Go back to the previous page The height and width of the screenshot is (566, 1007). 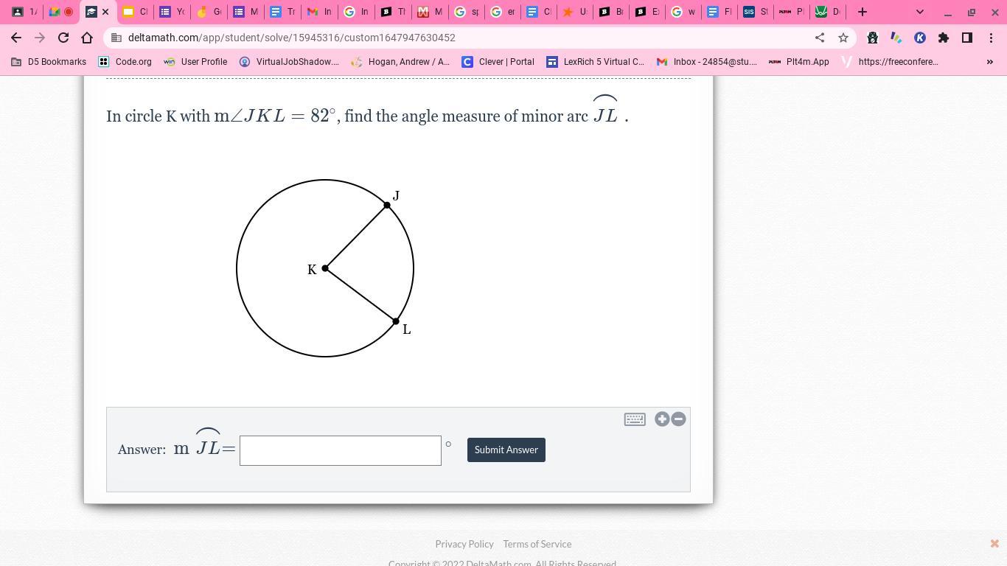point(16,38)
